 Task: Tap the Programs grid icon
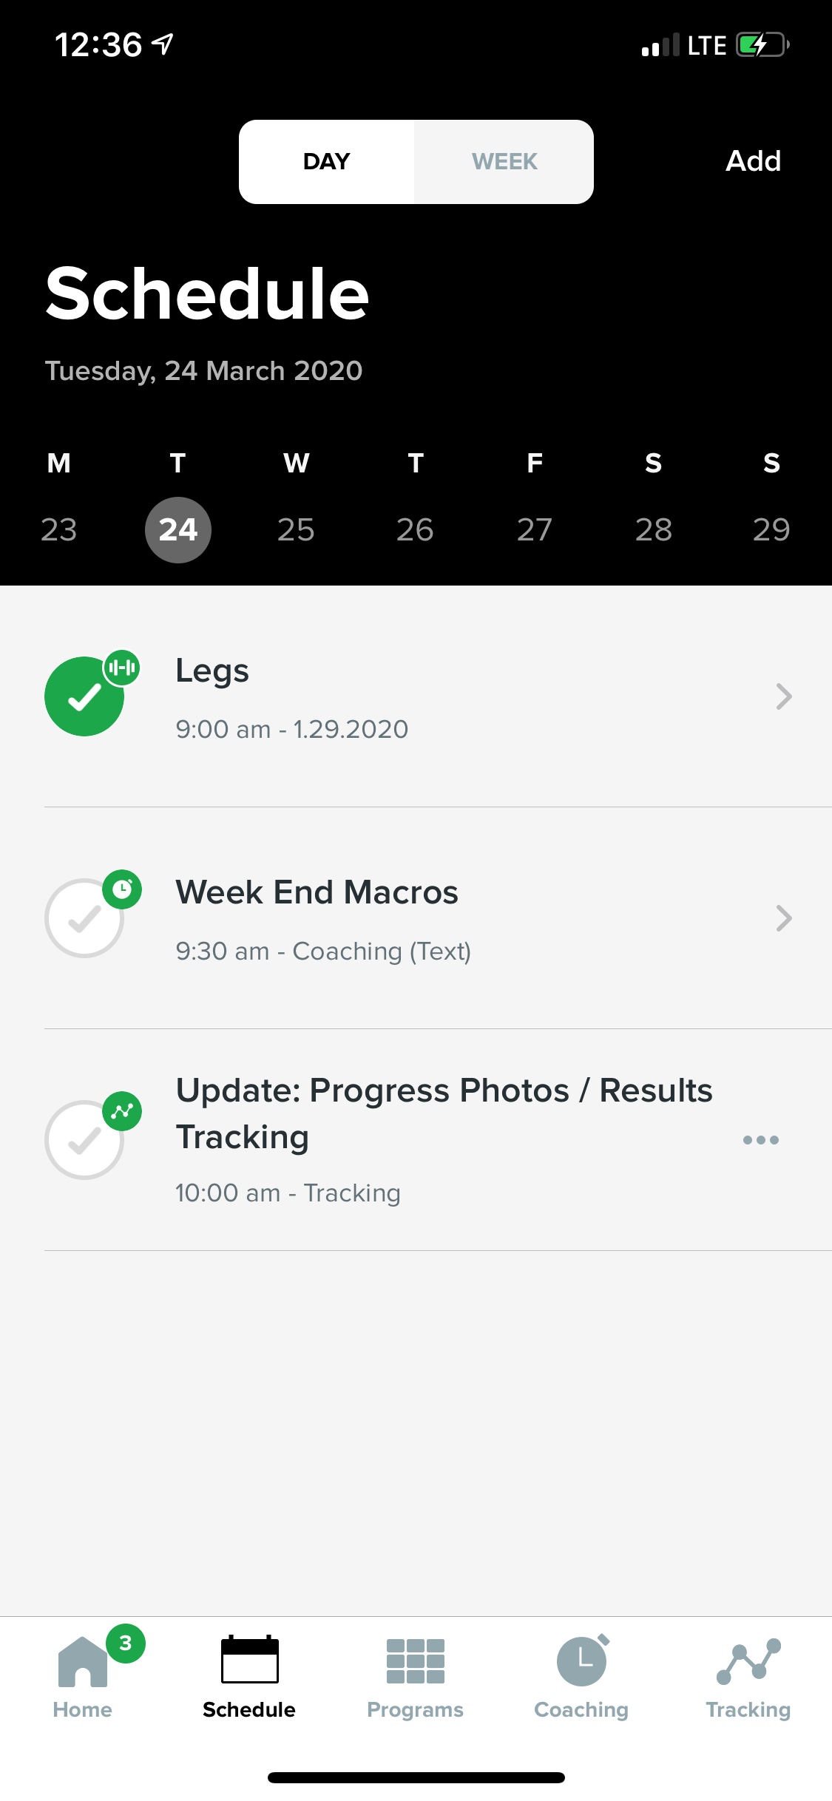click(x=416, y=1662)
